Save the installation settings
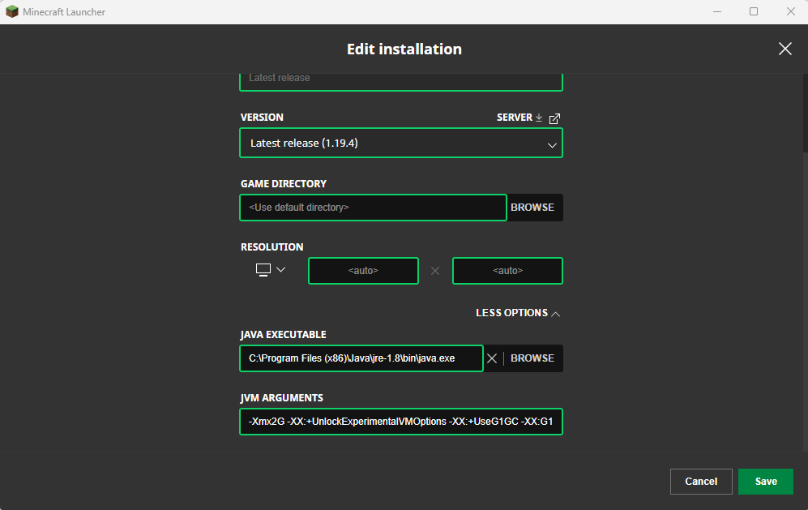Viewport: 808px width, 510px height. click(766, 482)
